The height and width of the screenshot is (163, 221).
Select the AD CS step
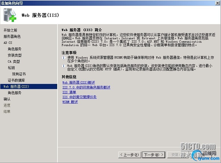pos(8,43)
